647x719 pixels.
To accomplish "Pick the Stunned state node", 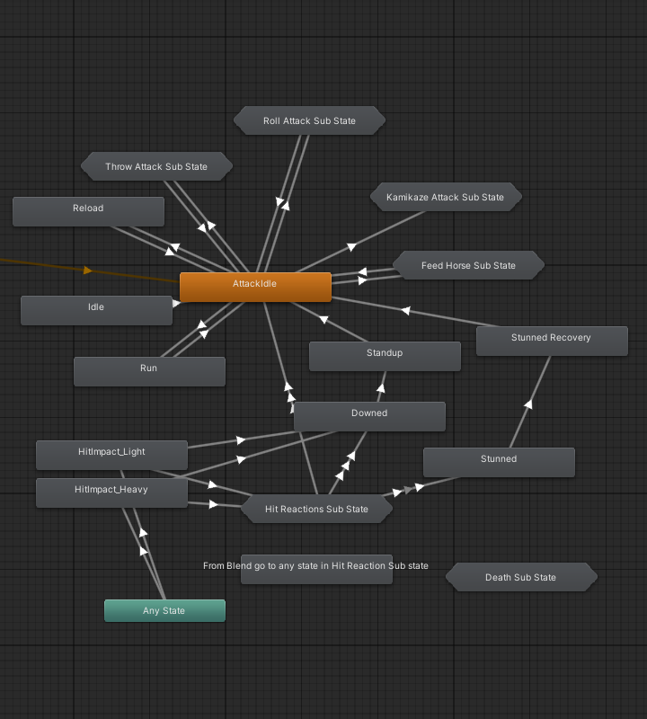I will pos(499,462).
